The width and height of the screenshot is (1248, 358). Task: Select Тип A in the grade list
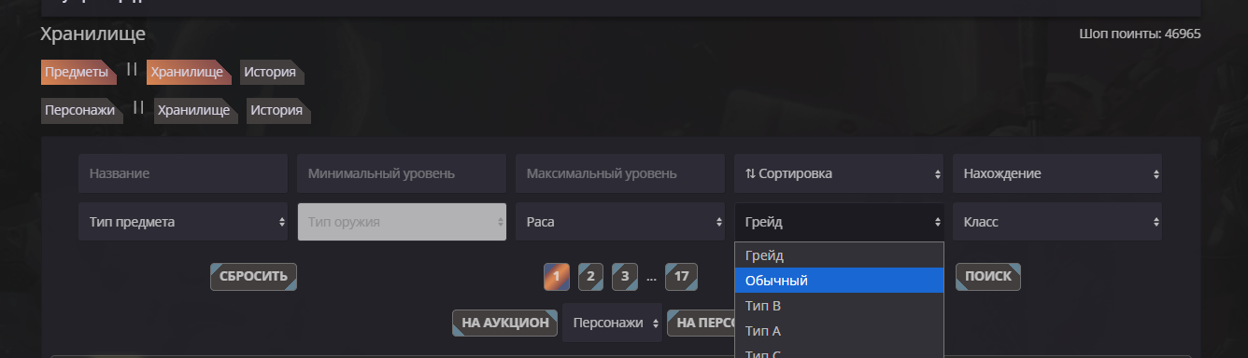point(839,331)
